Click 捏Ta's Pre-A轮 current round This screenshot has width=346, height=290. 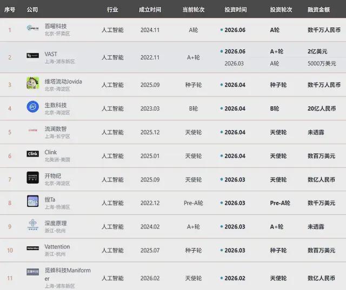[194, 203]
